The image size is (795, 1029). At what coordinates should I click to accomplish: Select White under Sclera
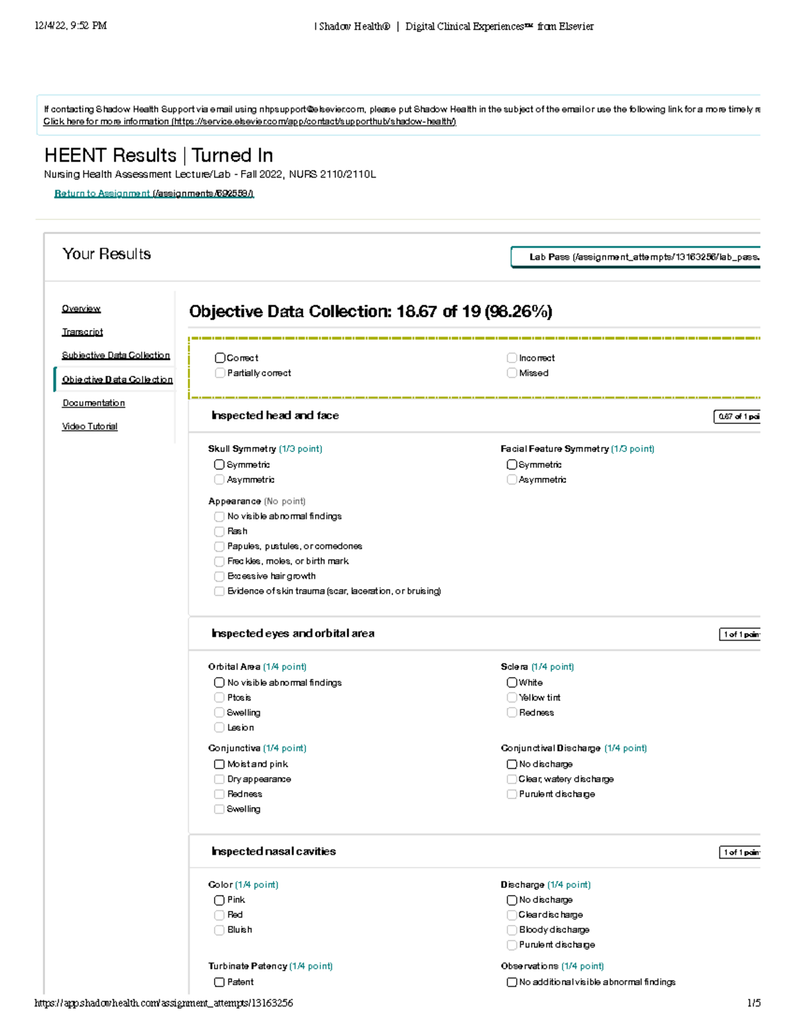511,682
